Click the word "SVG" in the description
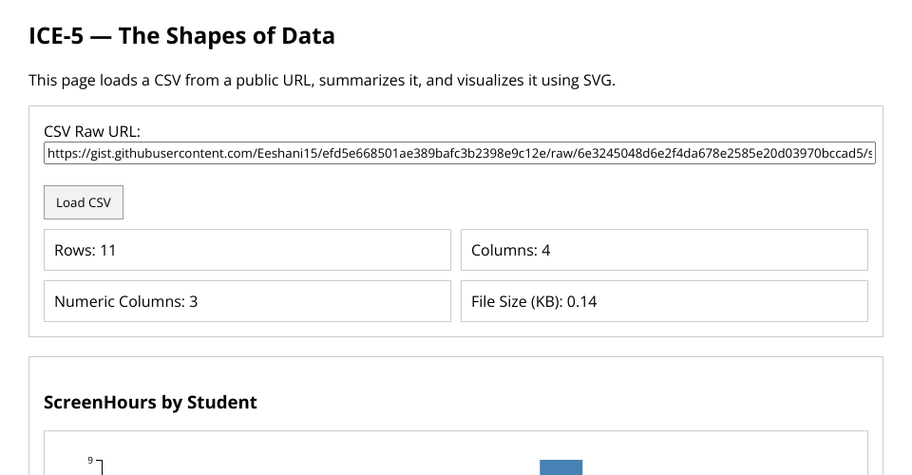This screenshot has height=475, width=912. tap(596, 81)
